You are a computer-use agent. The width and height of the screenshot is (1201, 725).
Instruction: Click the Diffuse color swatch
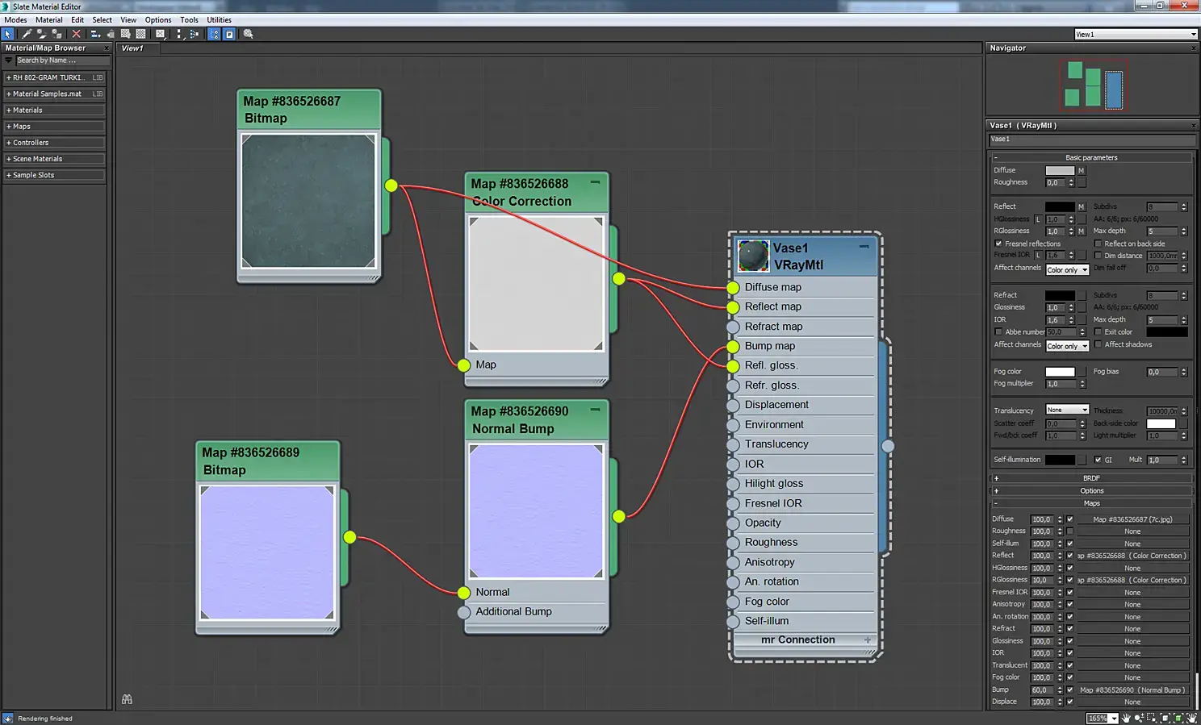[1059, 170]
